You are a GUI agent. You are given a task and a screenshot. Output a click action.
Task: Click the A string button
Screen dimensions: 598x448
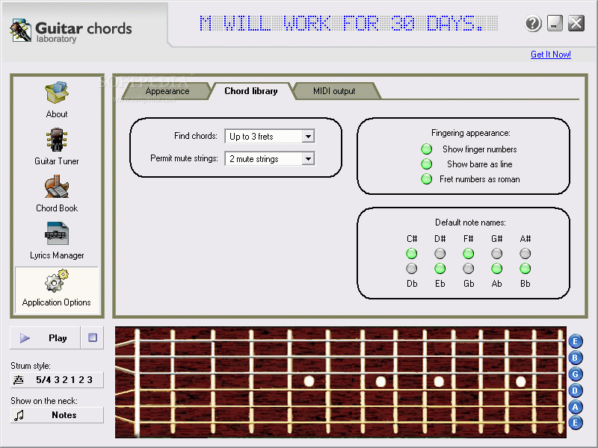tap(576, 406)
